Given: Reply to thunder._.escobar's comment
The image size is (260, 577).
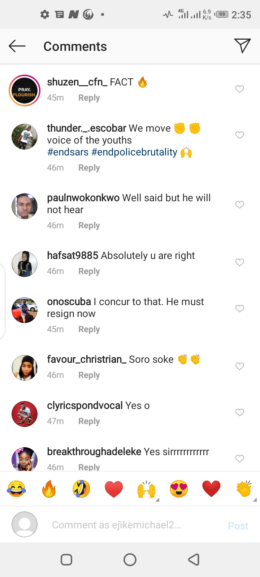Looking at the screenshot, I should [89, 168].
